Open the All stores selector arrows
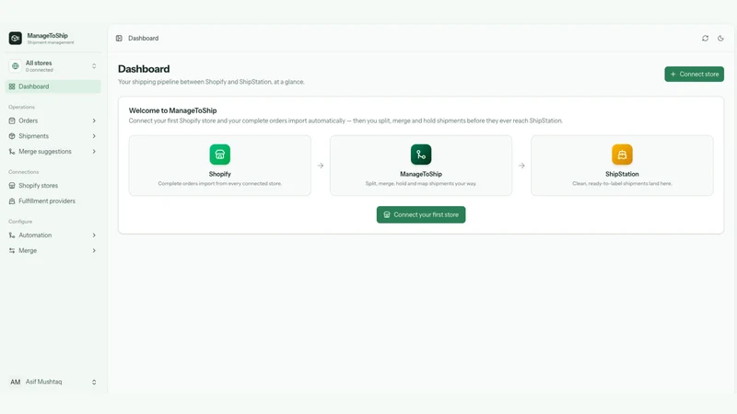The image size is (737, 414). pos(94,66)
